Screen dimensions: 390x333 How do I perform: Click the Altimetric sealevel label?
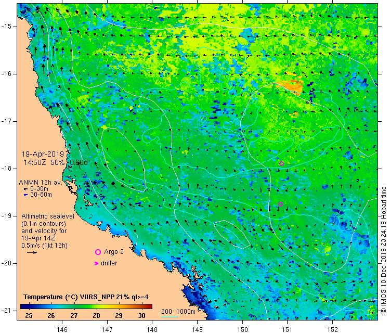[48, 216]
